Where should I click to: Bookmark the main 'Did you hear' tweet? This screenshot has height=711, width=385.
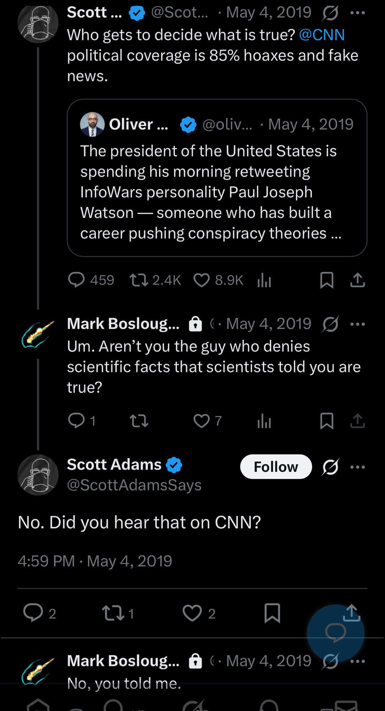click(272, 613)
